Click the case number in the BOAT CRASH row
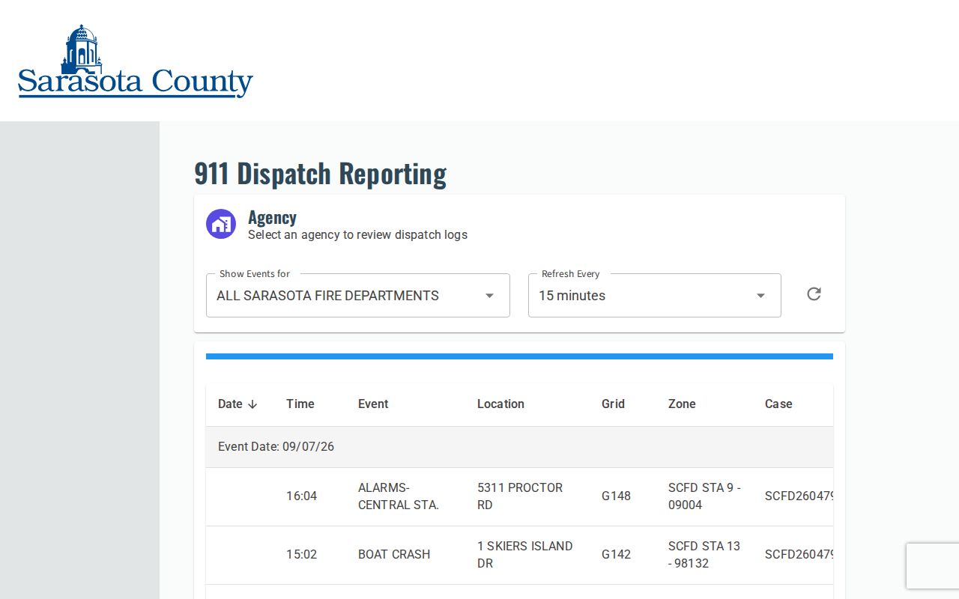 click(799, 555)
